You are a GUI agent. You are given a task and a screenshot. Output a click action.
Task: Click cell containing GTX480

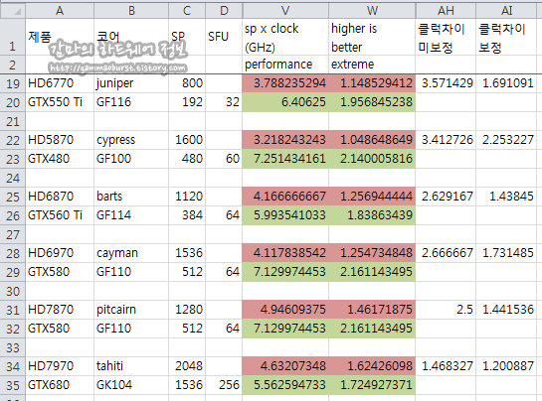click(x=60, y=159)
